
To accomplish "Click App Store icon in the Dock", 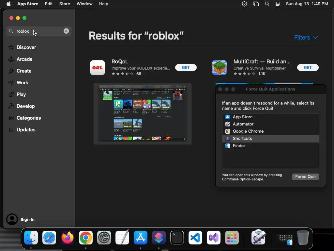I will 141,238.
